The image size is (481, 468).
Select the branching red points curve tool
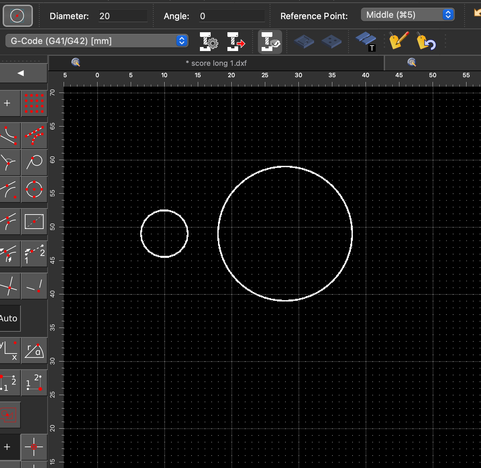pos(34,136)
